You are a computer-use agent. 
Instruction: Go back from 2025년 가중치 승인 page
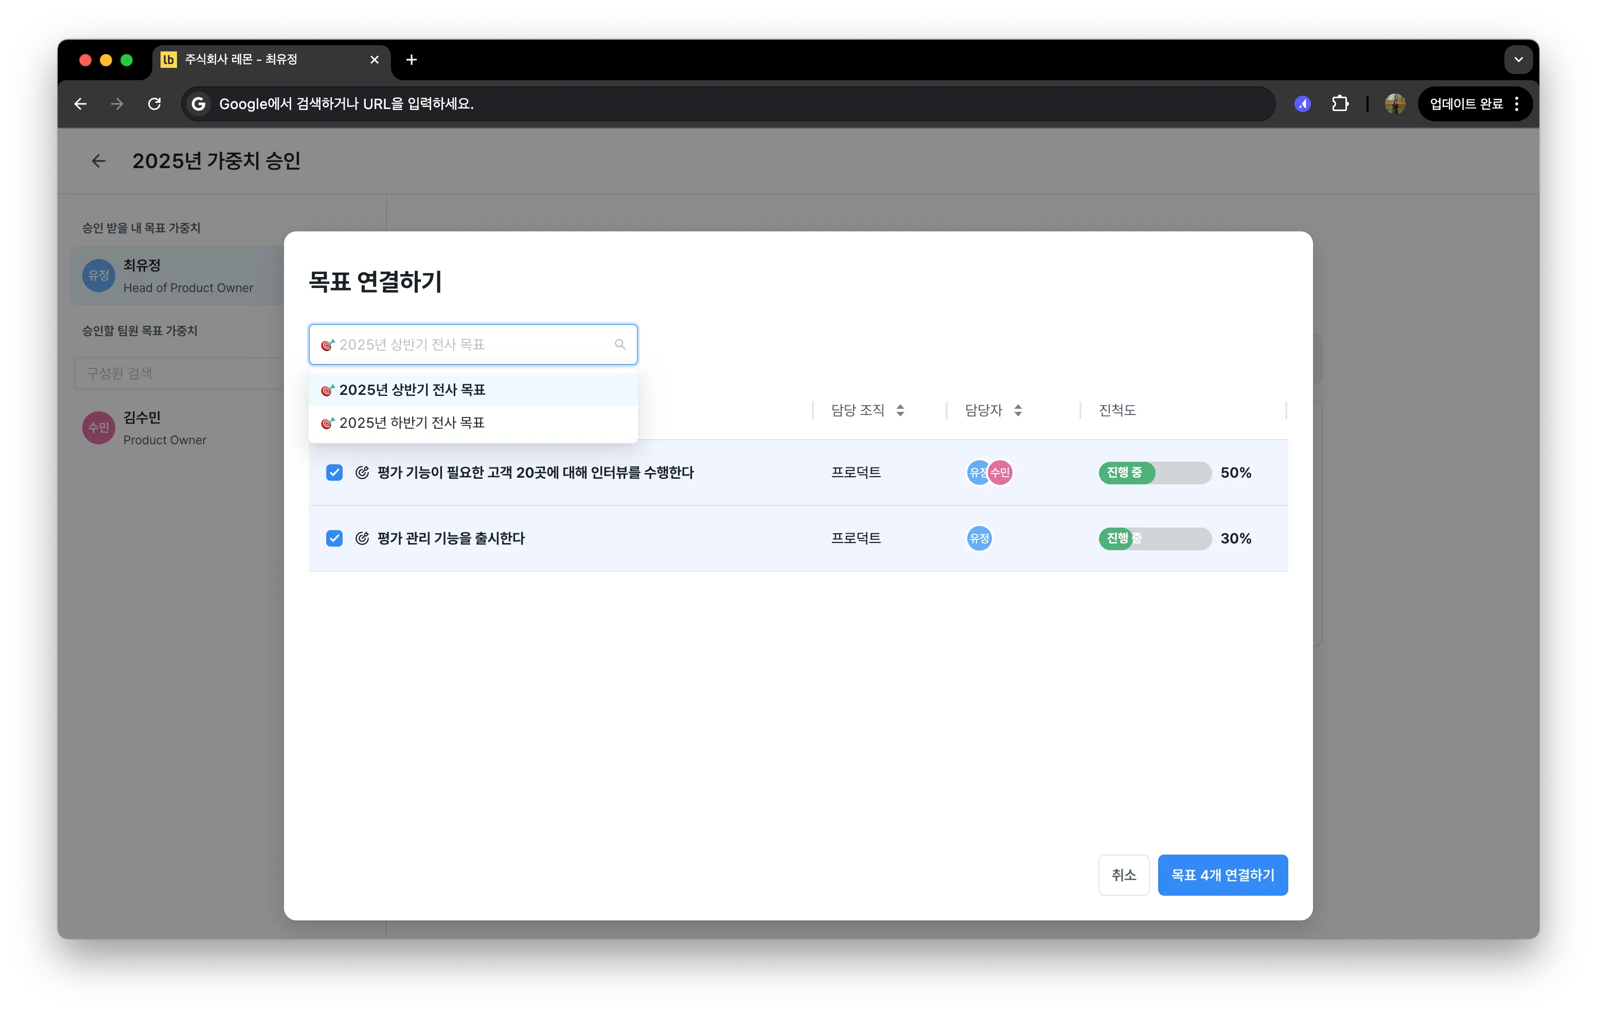point(98,161)
